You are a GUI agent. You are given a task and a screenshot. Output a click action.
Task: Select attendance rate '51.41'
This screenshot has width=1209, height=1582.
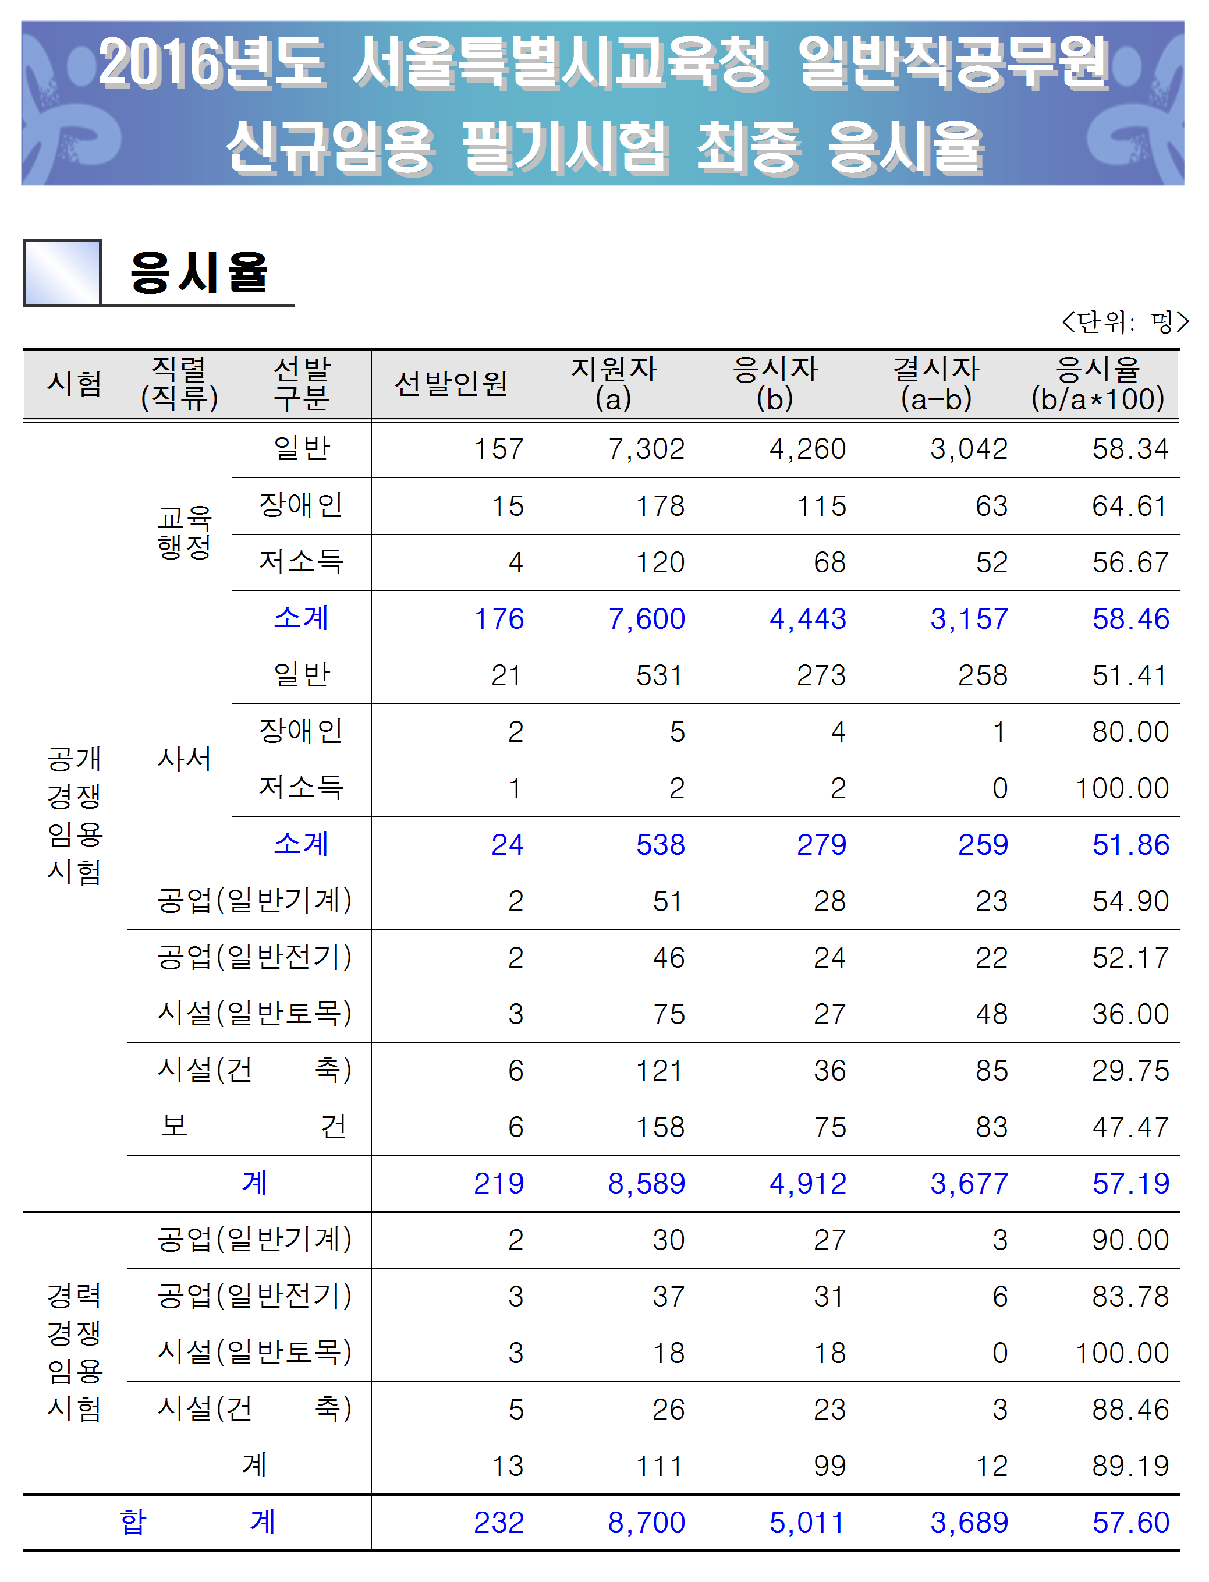pyautogui.click(x=1130, y=676)
